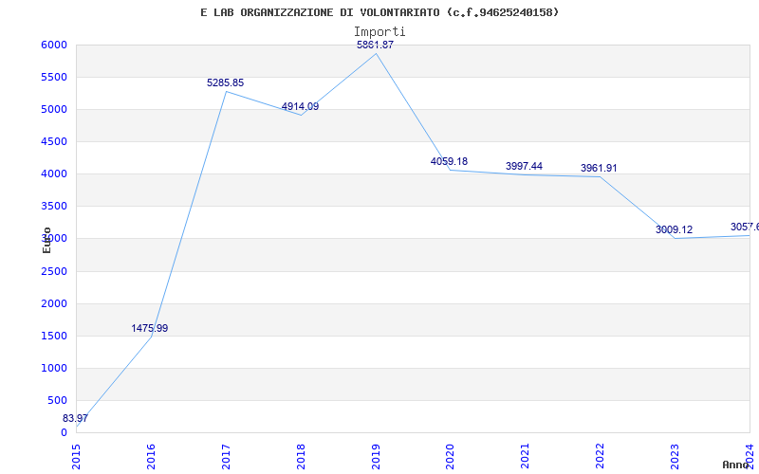Click the data label 3997.44
This screenshot has width=759, height=474.
(x=525, y=167)
